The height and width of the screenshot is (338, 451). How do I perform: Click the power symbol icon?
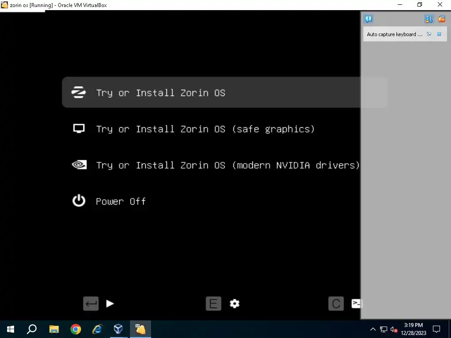point(78,201)
